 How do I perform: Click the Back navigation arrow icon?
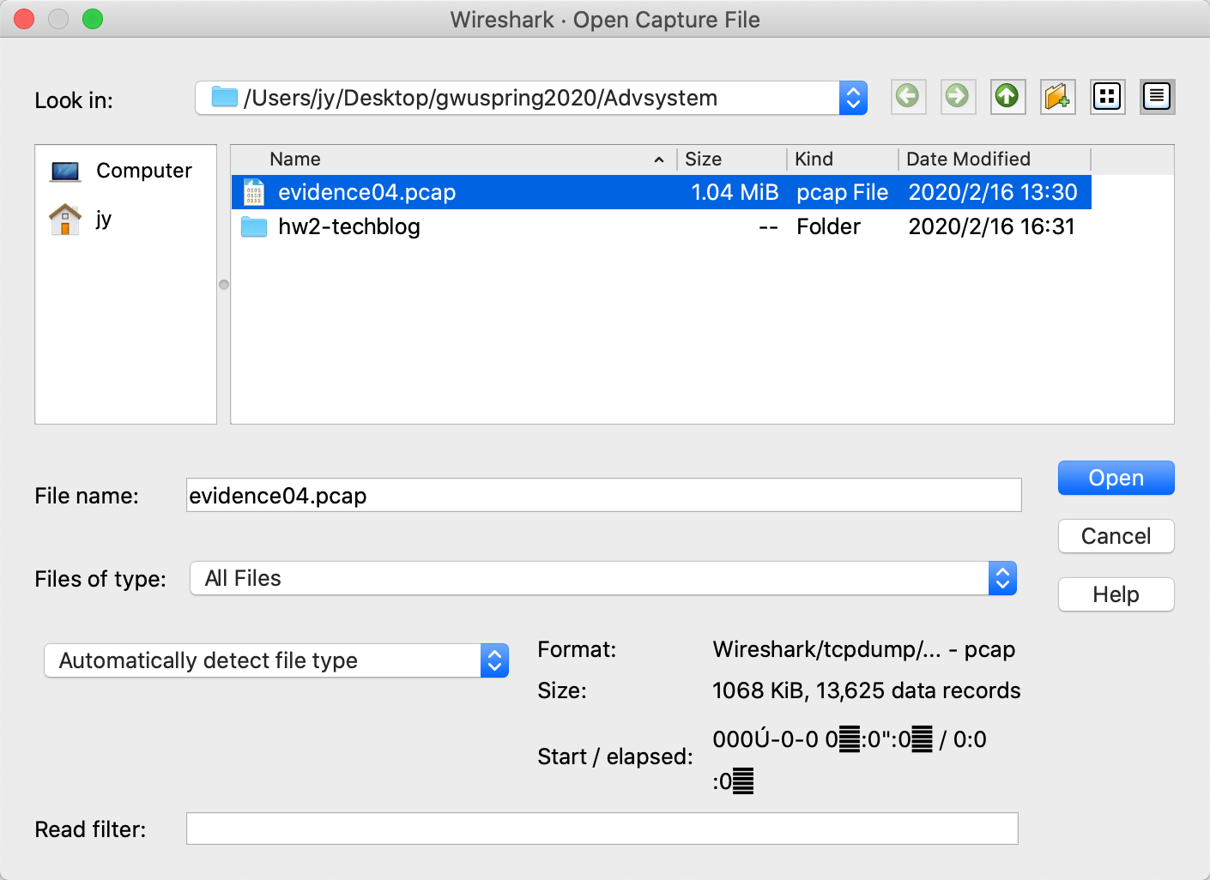[x=907, y=96]
